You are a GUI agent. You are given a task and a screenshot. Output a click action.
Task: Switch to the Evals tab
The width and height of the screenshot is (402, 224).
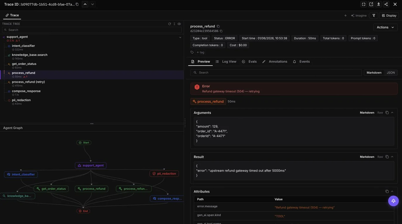click(x=249, y=62)
